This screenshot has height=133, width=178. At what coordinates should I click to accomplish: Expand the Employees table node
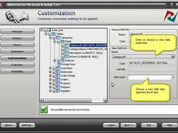pyautogui.click(x=50, y=72)
